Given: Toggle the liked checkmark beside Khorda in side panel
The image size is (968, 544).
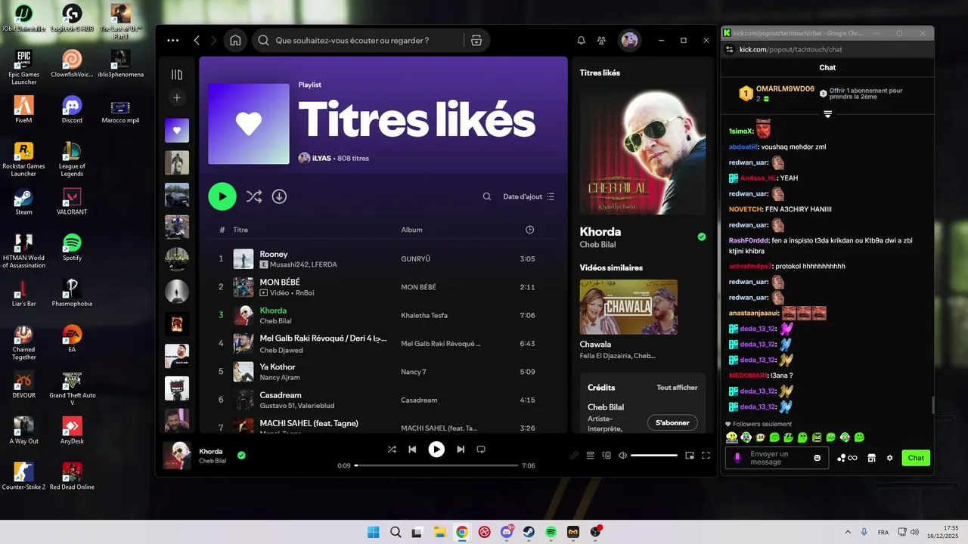Looking at the screenshot, I should tap(702, 236).
